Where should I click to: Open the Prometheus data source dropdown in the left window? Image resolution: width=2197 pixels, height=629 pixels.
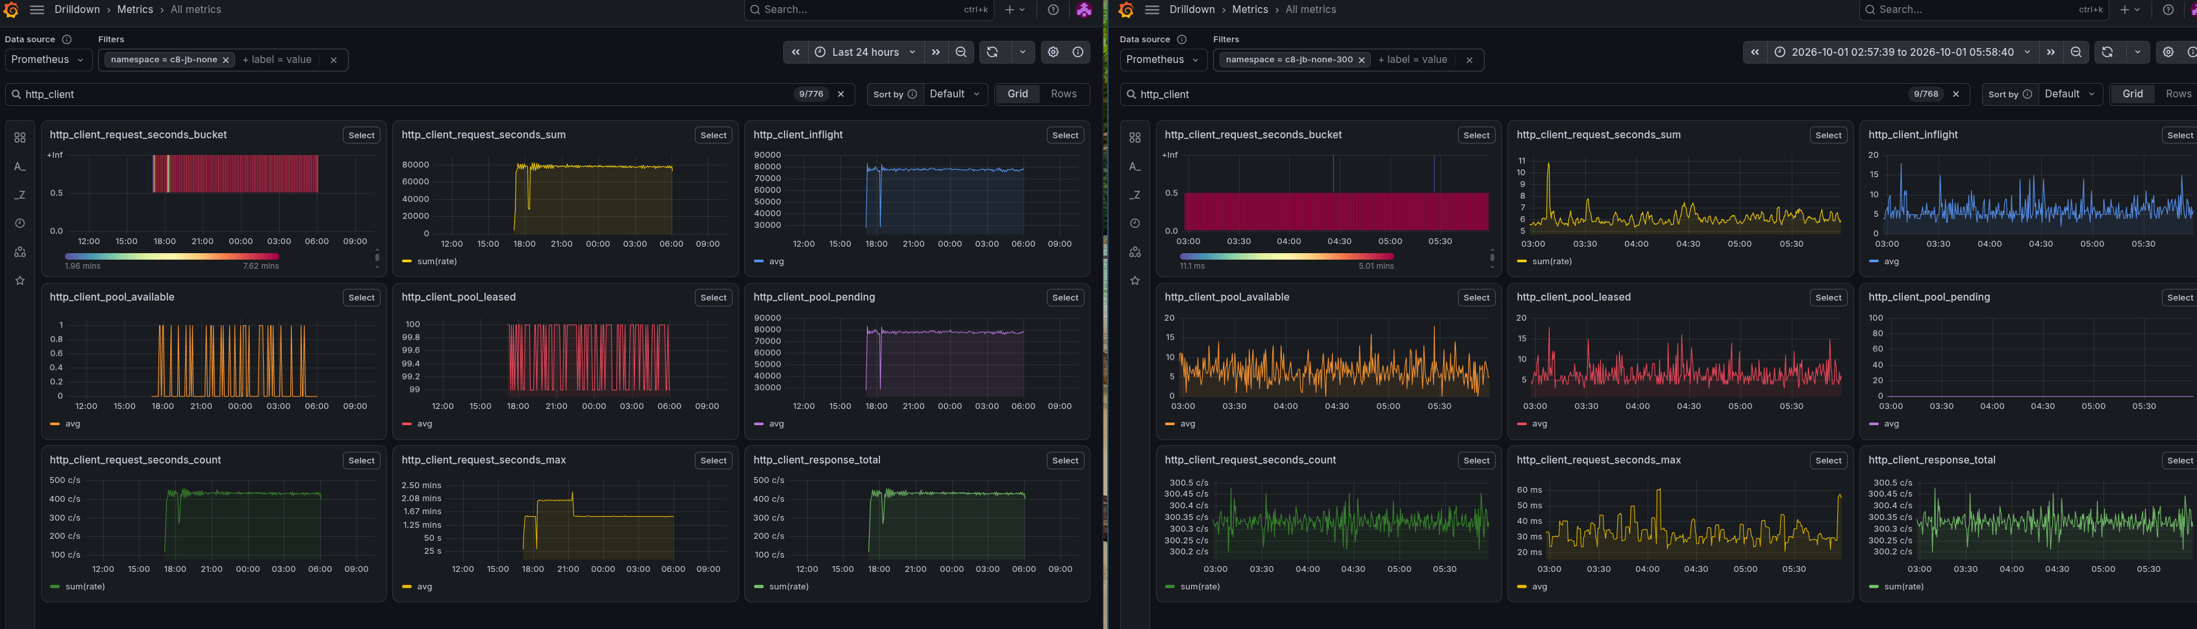(x=48, y=60)
